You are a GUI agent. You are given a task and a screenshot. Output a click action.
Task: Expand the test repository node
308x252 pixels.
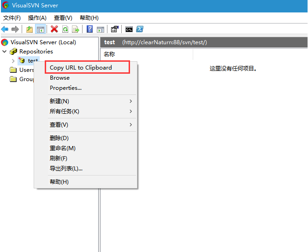pos(13,61)
